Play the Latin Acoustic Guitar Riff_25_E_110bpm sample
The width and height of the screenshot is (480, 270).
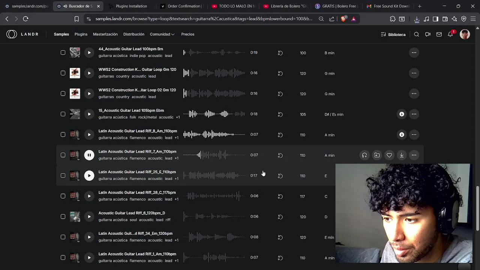pos(89,175)
